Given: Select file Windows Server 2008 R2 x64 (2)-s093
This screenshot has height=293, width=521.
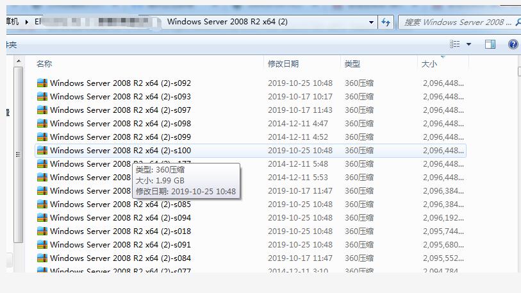Looking at the screenshot, I should pyautogui.click(x=120, y=96).
